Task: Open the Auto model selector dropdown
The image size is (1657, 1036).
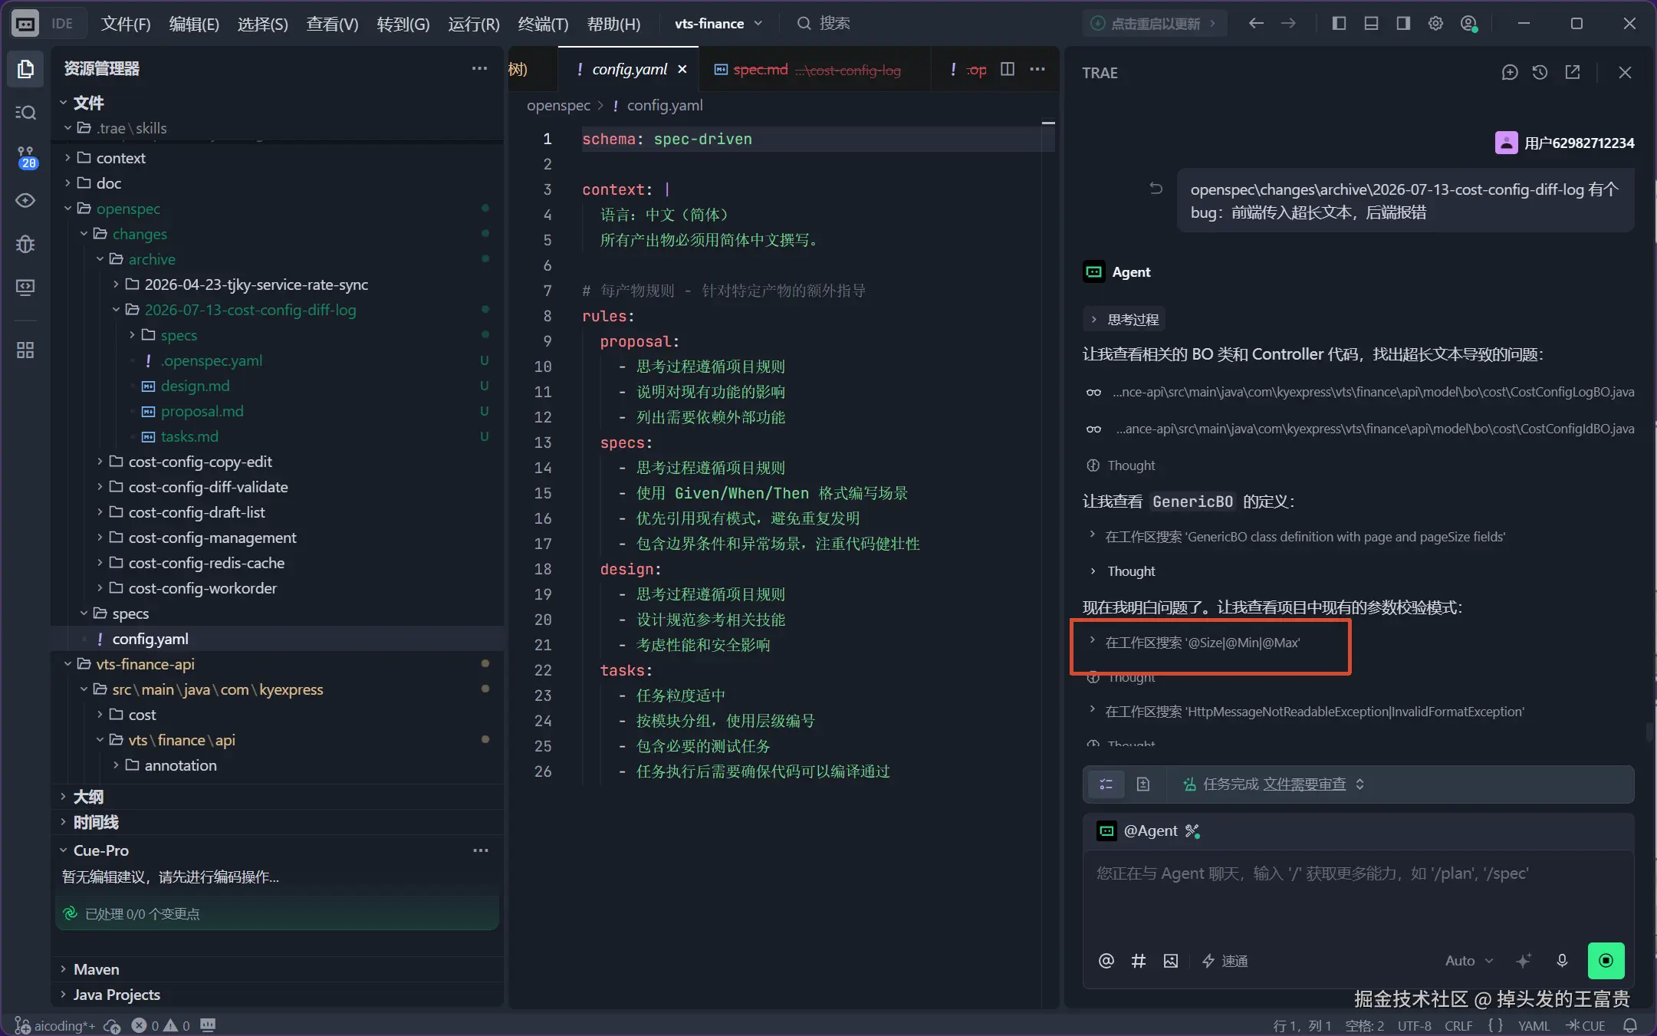Action: 1469,961
